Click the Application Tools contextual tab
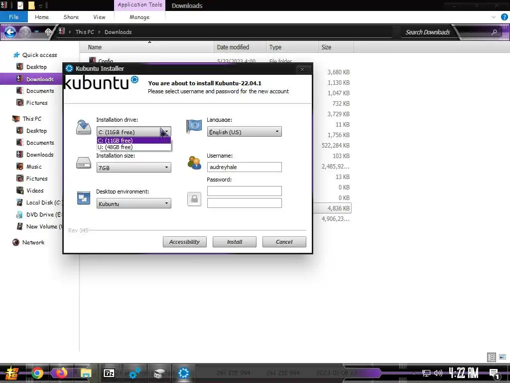Image resolution: width=510 pixels, height=383 pixels. tap(140, 5)
